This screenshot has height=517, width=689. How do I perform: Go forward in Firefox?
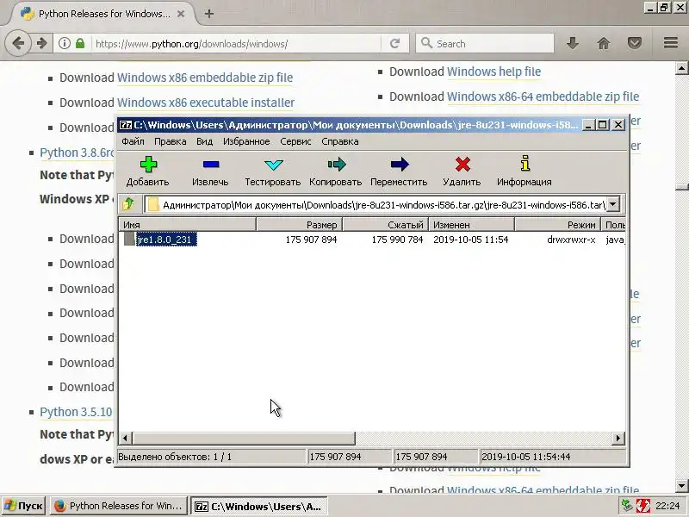41,43
